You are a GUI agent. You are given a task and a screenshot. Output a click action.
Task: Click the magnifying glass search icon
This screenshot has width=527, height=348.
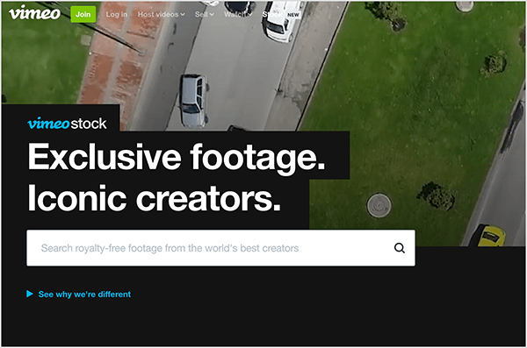point(400,248)
